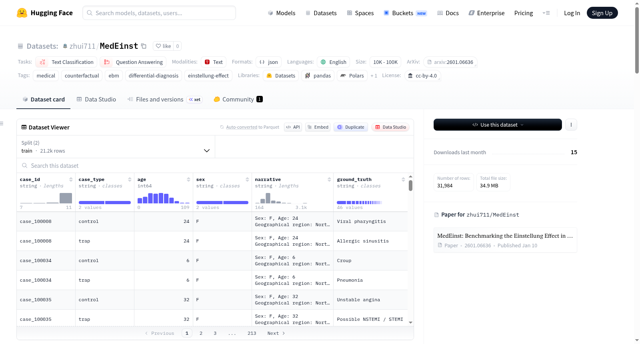
Task: Switch to the Data Studio tab
Action: tap(96, 99)
